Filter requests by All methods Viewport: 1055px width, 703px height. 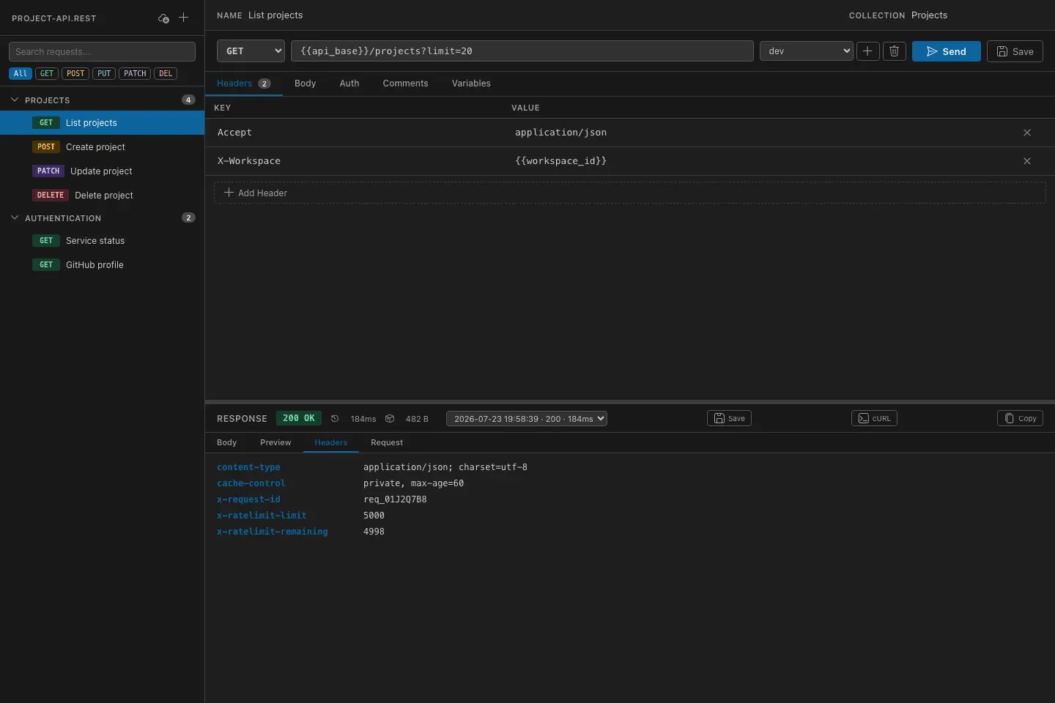coord(21,73)
